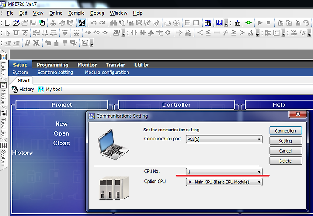
Task: Click Open under Project
Action: (x=61, y=133)
